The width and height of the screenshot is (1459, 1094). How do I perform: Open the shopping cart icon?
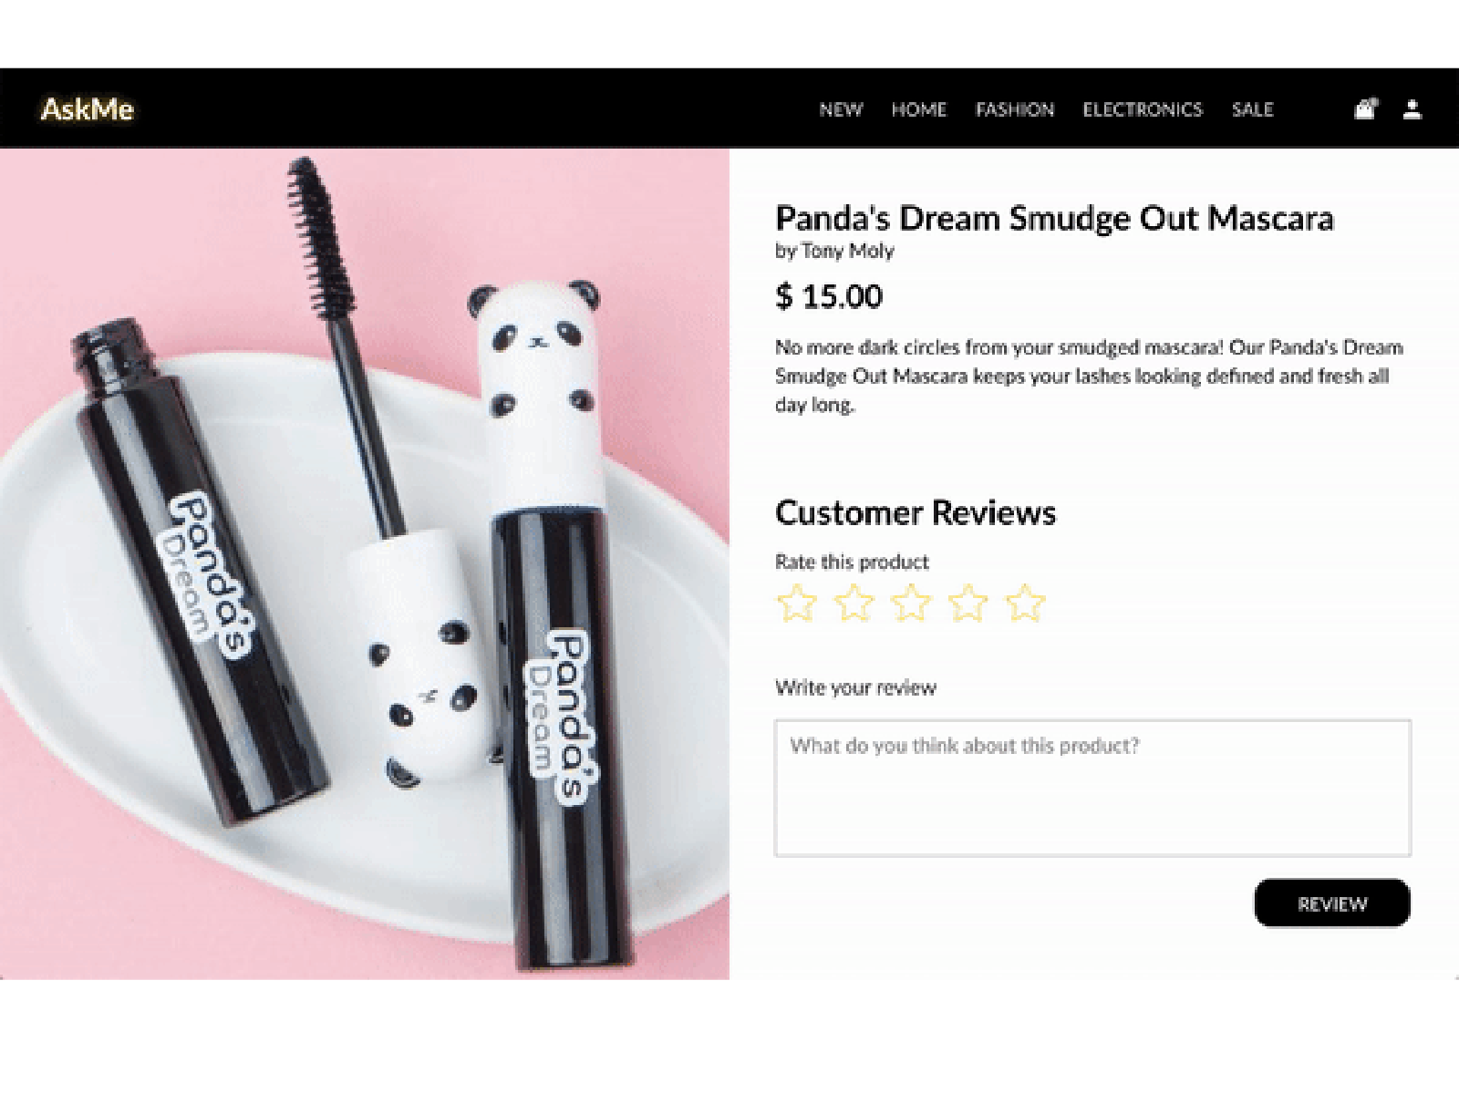(x=1364, y=109)
